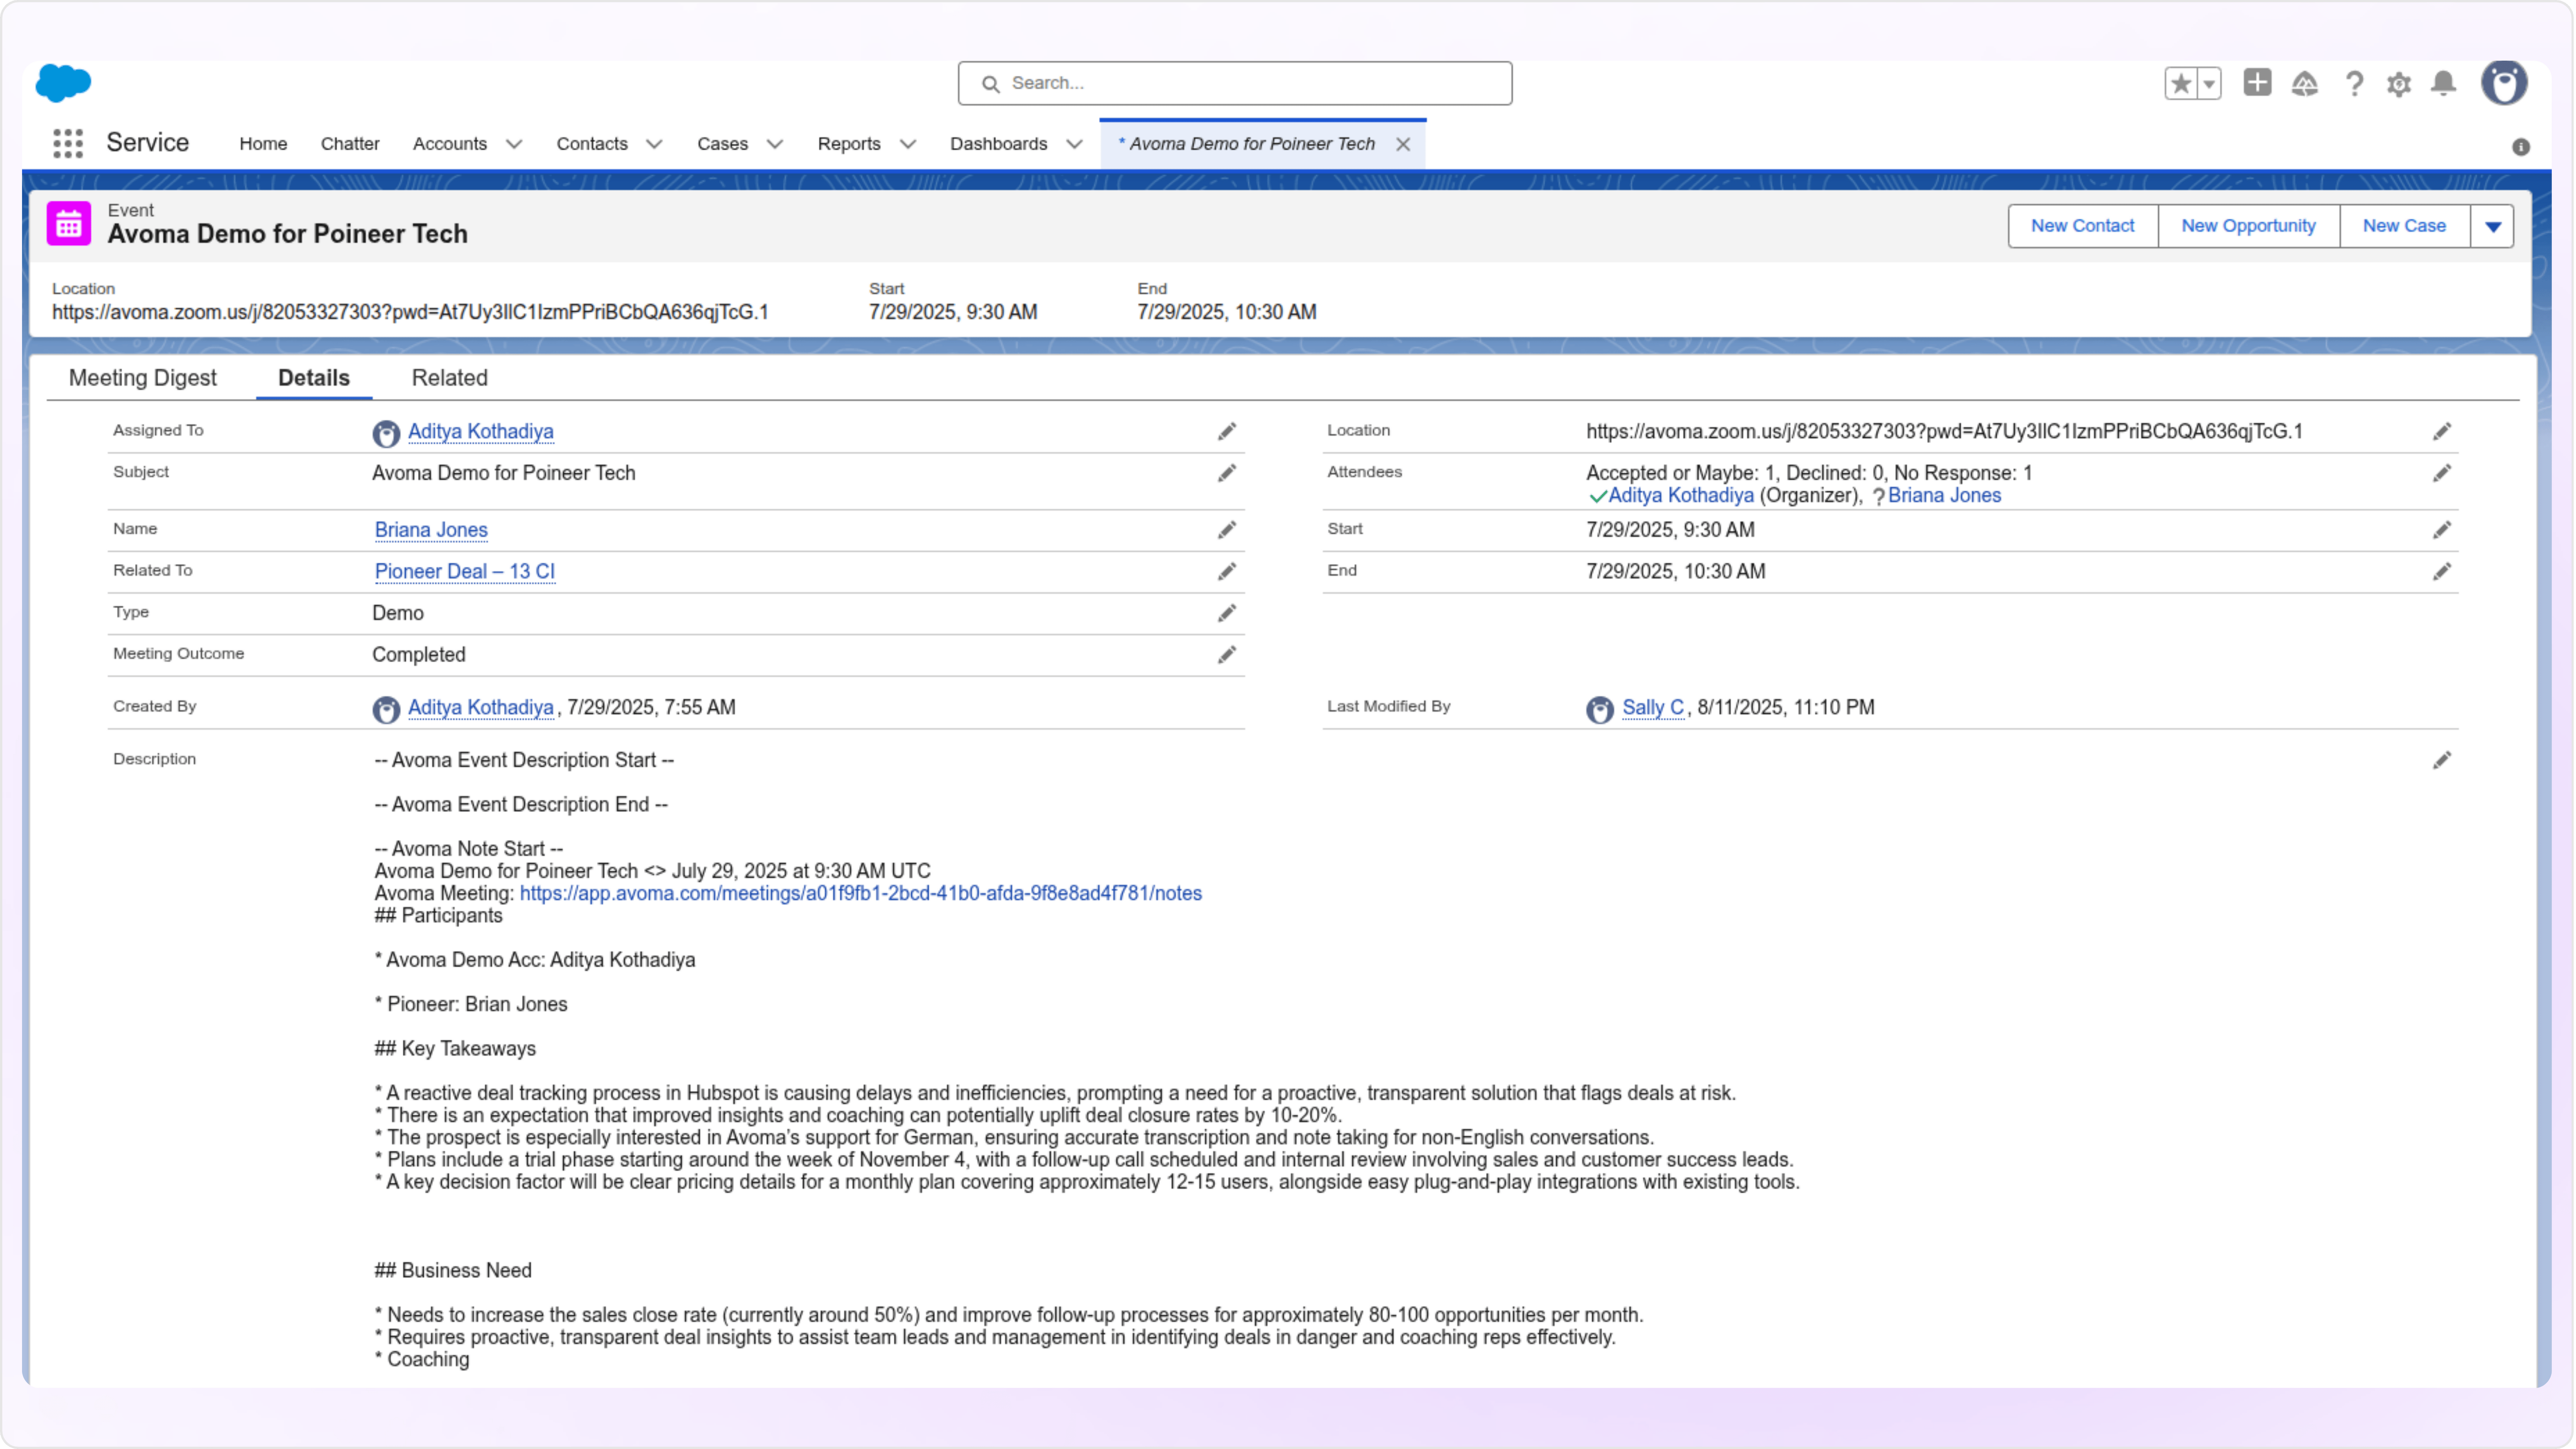Open the Chatter nav item

(x=350, y=144)
